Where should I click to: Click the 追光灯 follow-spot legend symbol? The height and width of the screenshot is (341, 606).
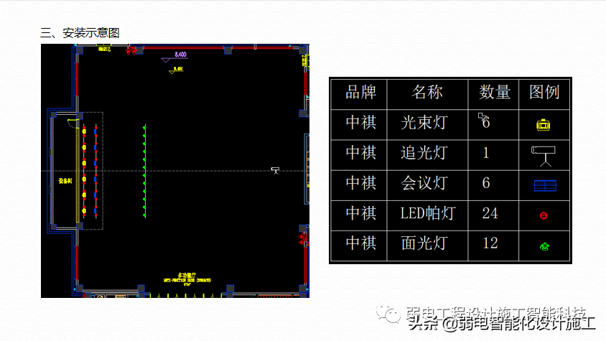(x=544, y=157)
